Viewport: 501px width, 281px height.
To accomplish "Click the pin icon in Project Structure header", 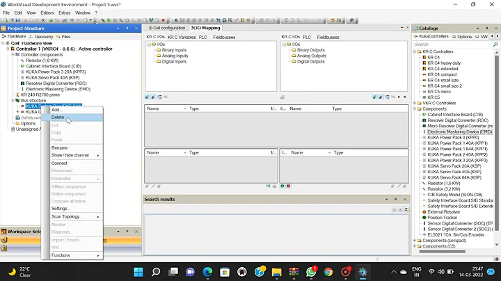I will coord(127,28).
